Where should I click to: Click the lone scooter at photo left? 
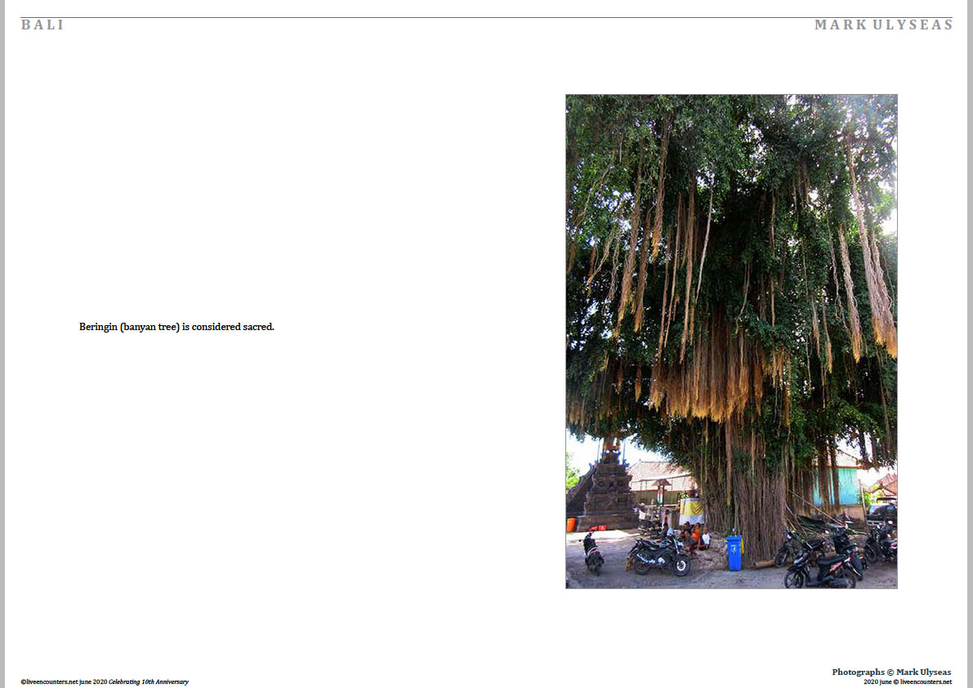(592, 552)
